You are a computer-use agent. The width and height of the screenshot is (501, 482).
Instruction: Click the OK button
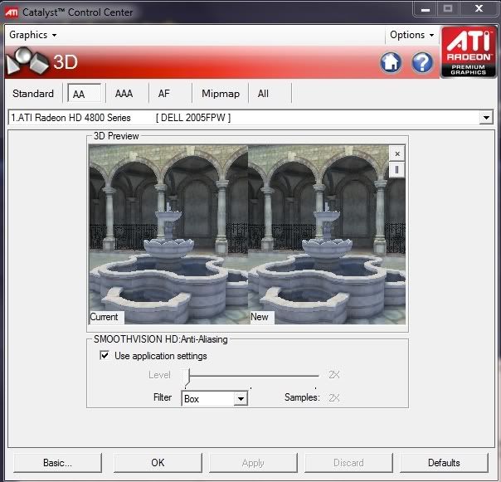(x=158, y=462)
